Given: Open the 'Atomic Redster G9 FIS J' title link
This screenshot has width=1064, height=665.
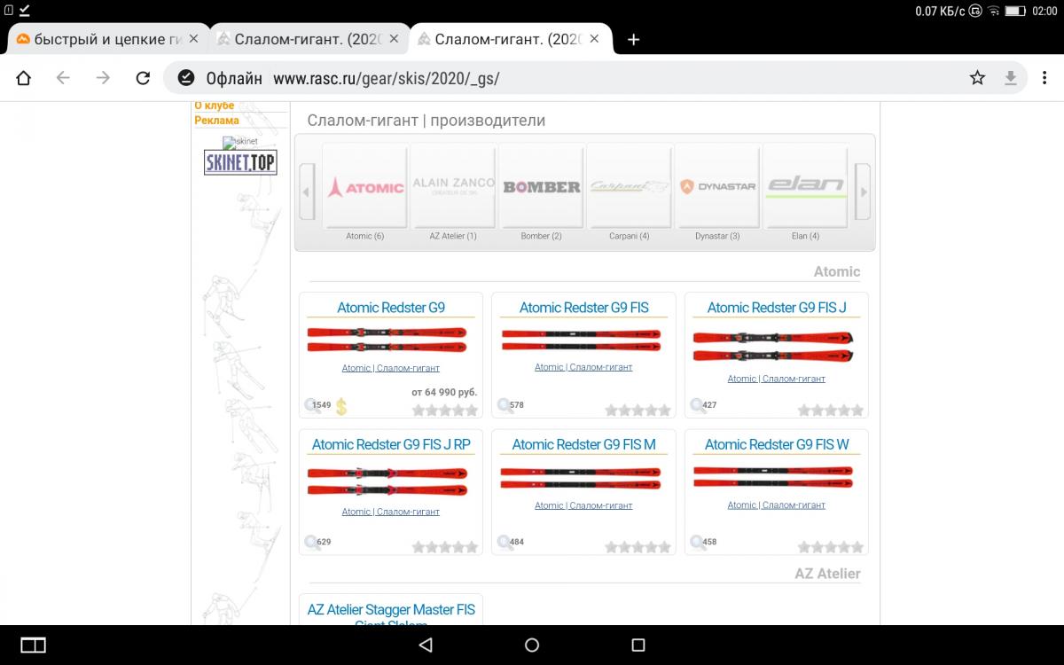Looking at the screenshot, I should coord(777,308).
